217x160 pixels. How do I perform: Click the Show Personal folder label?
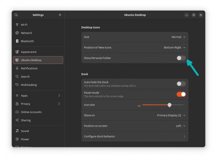click(x=97, y=58)
